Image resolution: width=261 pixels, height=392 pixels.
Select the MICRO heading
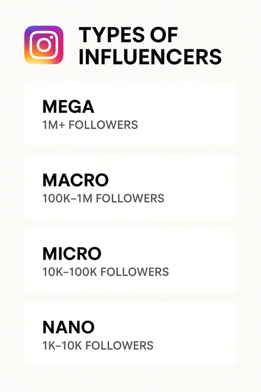[72, 253]
